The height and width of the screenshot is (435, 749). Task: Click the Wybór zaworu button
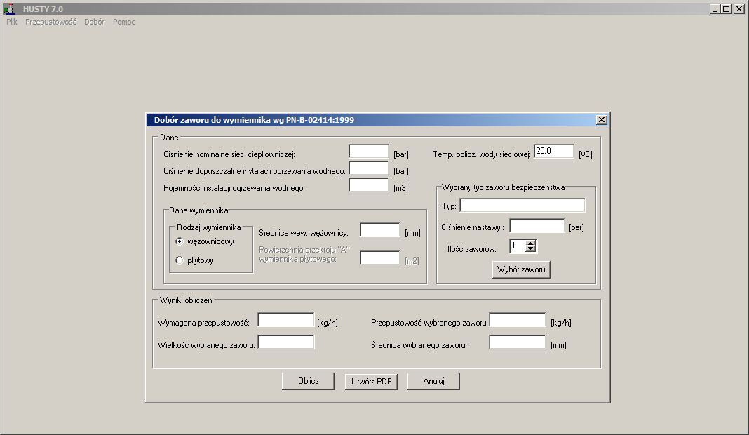click(521, 270)
